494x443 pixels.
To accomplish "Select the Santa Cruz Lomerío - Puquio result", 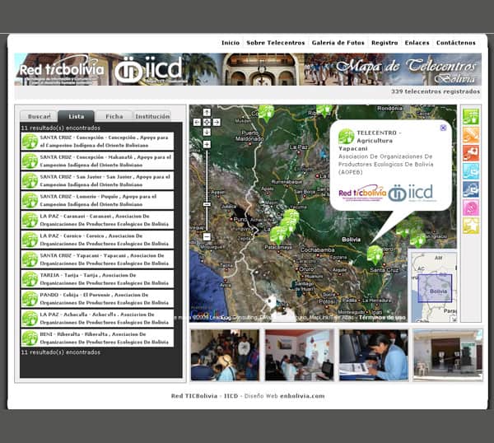I will [x=97, y=200].
